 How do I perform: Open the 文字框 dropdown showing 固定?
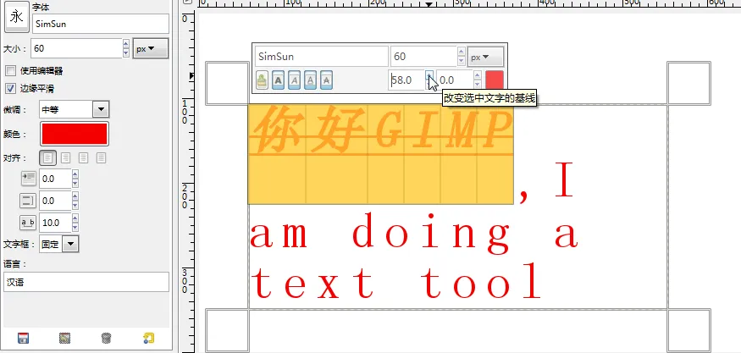click(59, 244)
